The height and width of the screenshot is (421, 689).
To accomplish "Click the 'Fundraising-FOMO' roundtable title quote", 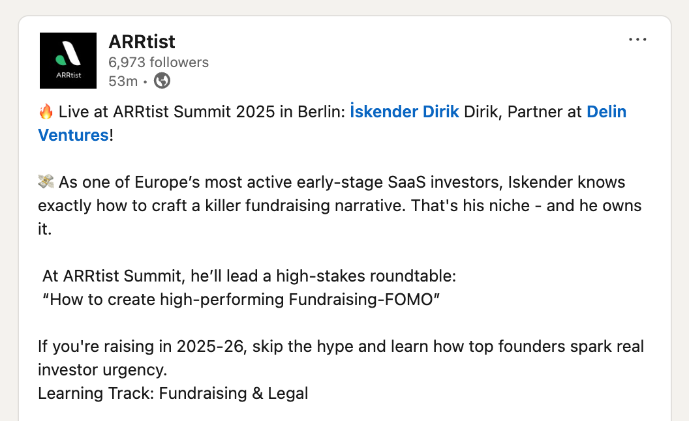I will 241,299.
